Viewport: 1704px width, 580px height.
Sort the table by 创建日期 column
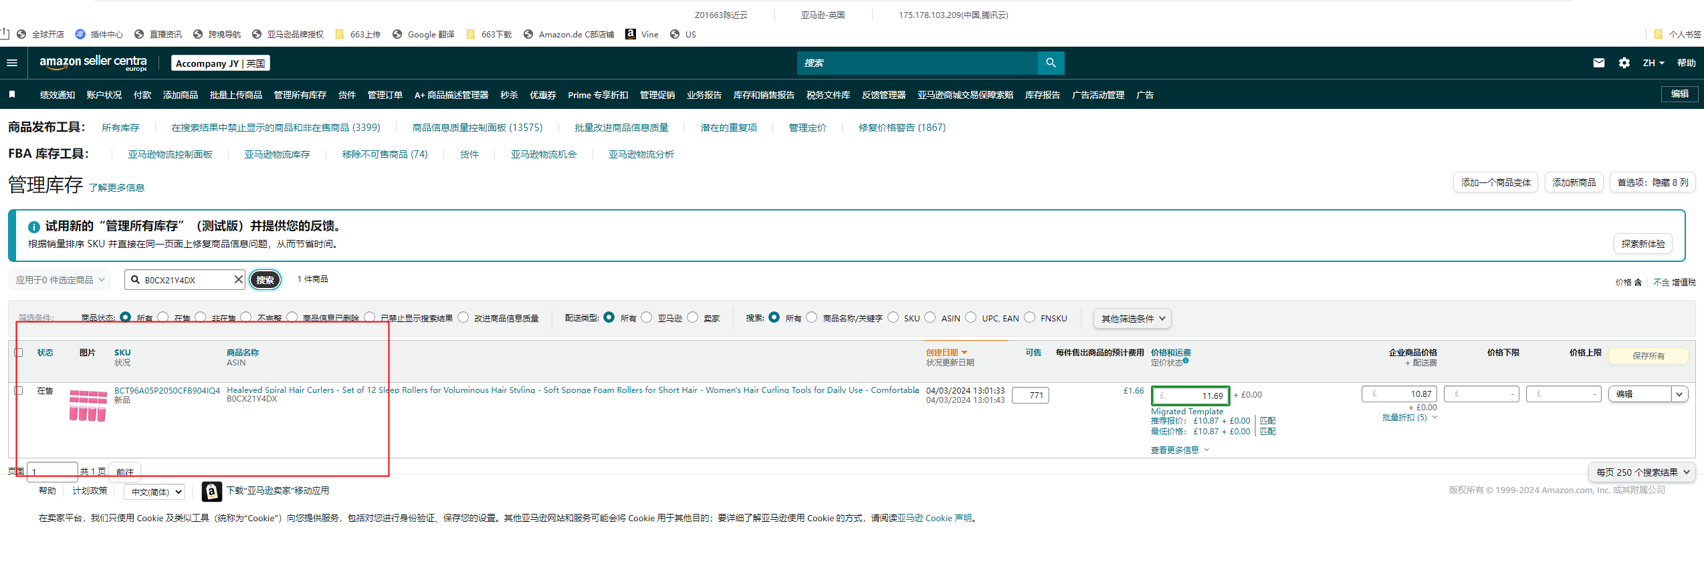coord(946,352)
